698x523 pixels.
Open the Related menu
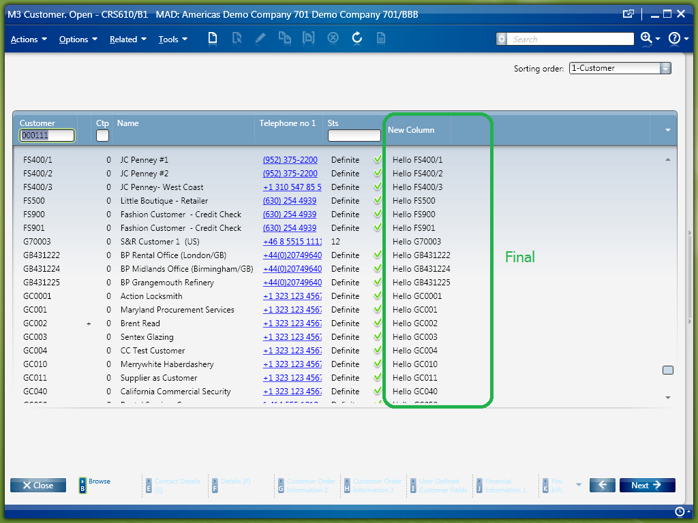(128, 39)
